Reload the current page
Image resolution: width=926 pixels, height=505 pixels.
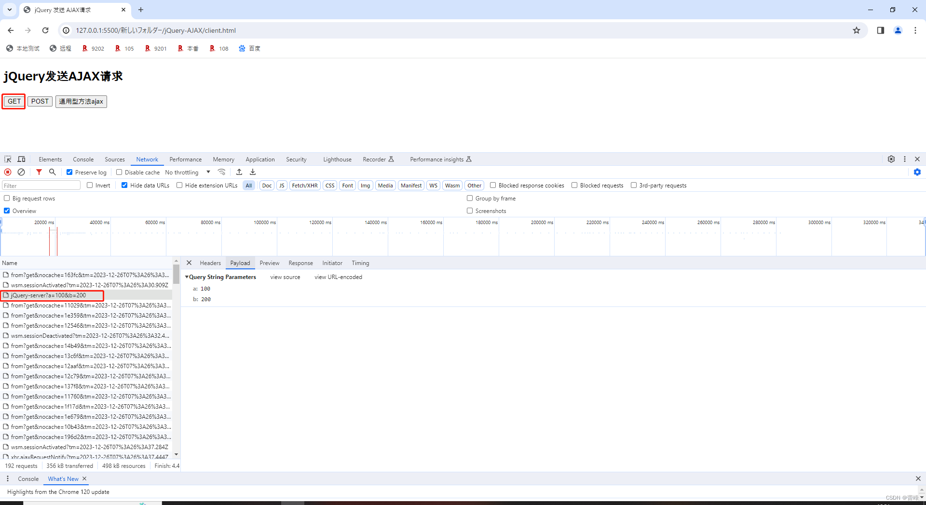tap(45, 30)
